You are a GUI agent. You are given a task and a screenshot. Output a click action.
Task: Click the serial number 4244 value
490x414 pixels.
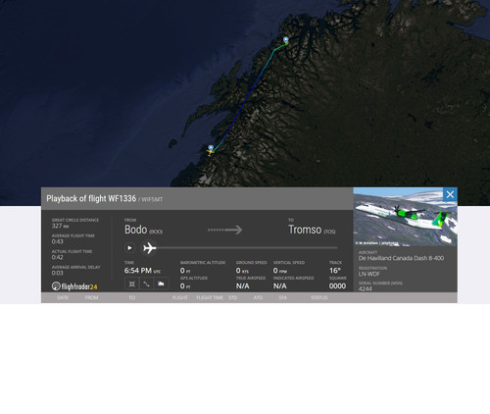click(x=366, y=288)
